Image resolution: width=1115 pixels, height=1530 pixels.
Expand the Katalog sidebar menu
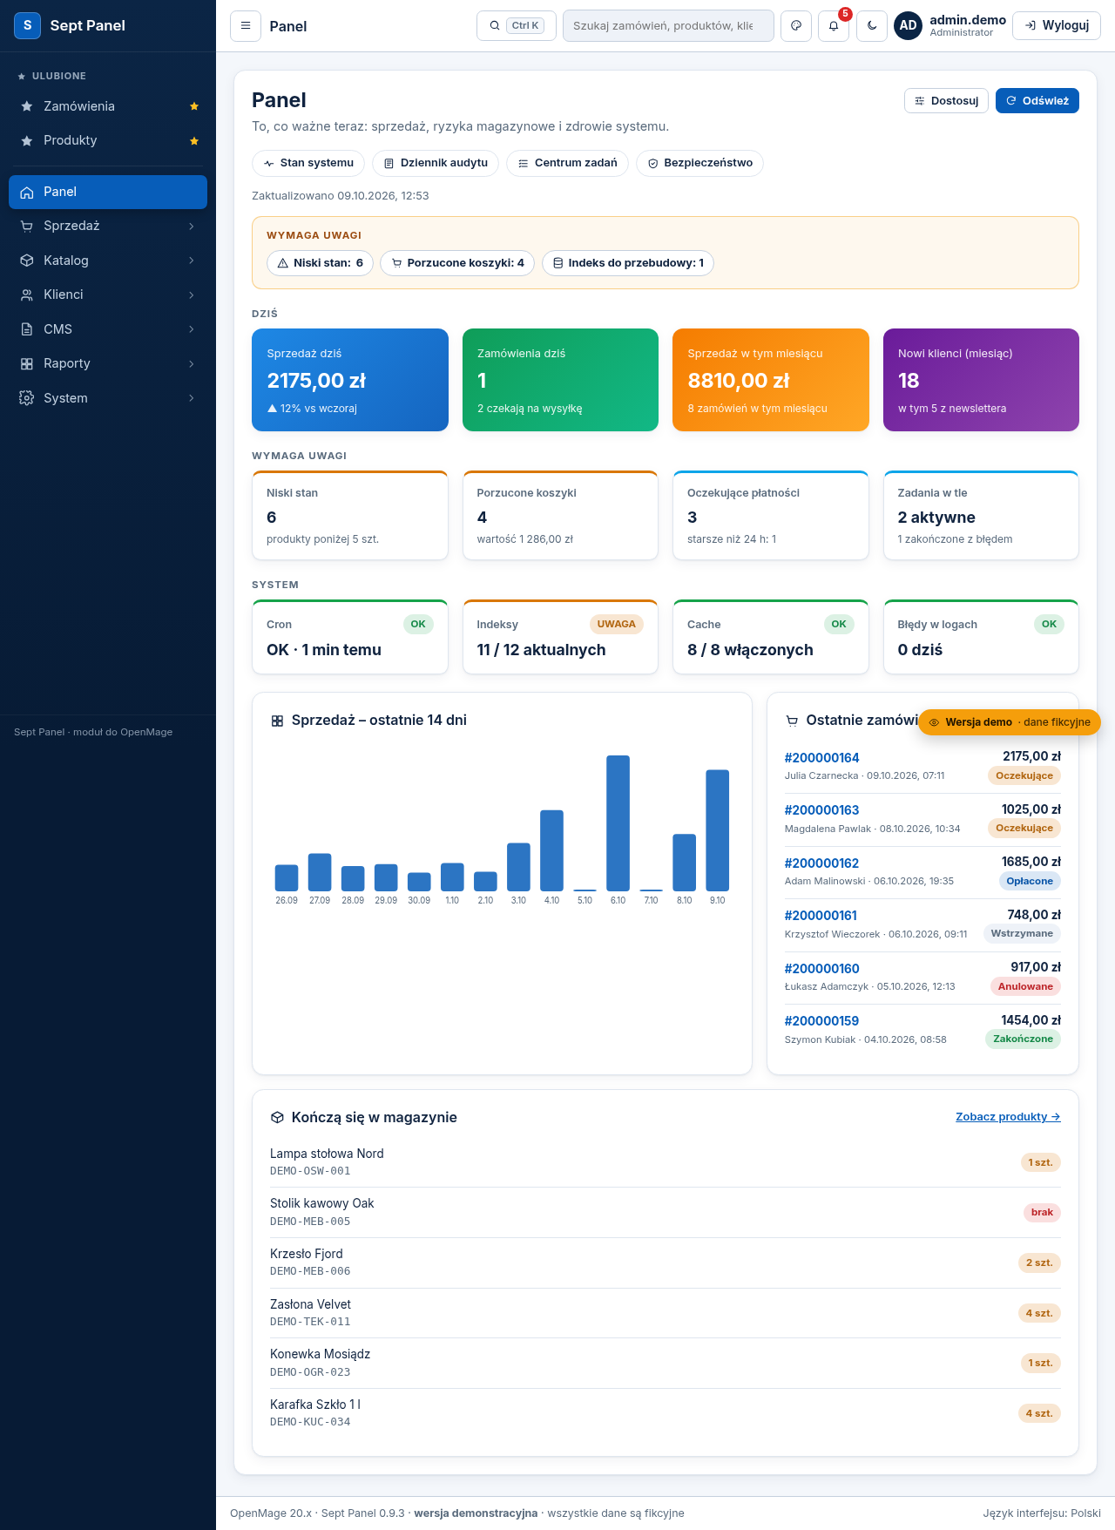(x=108, y=261)
